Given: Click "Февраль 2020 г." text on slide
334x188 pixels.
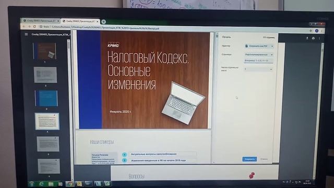Looking at the screenshot, I should click(121, 111).
